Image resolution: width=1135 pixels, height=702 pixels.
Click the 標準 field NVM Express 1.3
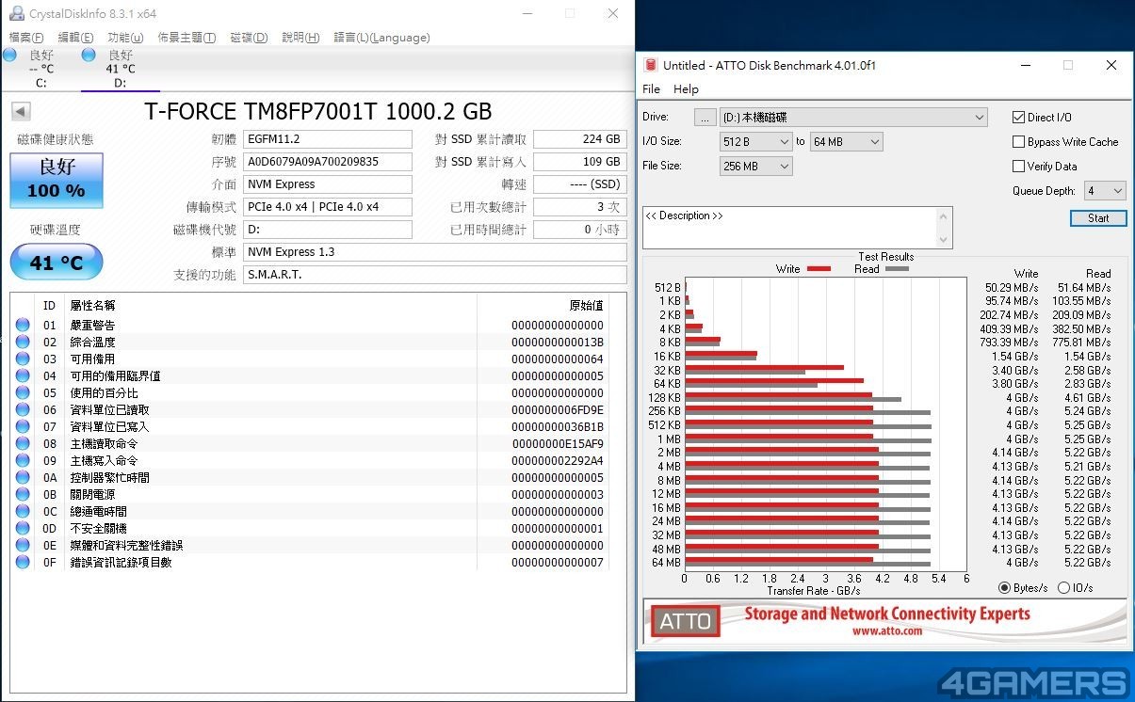click(435, 252)
